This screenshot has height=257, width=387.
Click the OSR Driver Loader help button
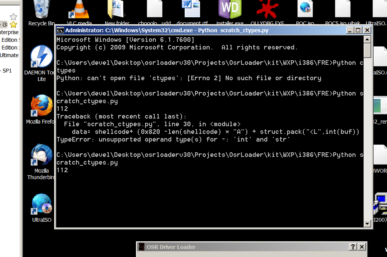353,247
